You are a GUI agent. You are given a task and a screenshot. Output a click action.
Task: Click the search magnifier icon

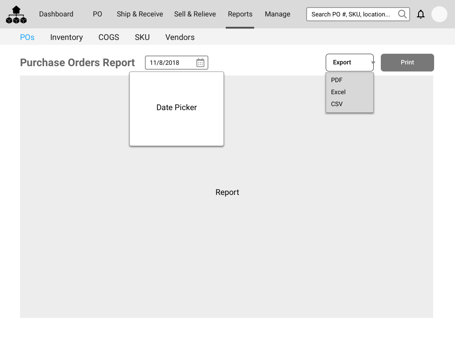pyautogui.click(x=402, y=14)
